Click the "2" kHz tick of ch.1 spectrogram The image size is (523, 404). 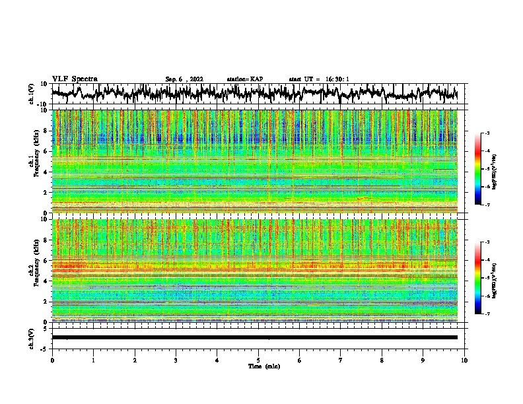46,193
